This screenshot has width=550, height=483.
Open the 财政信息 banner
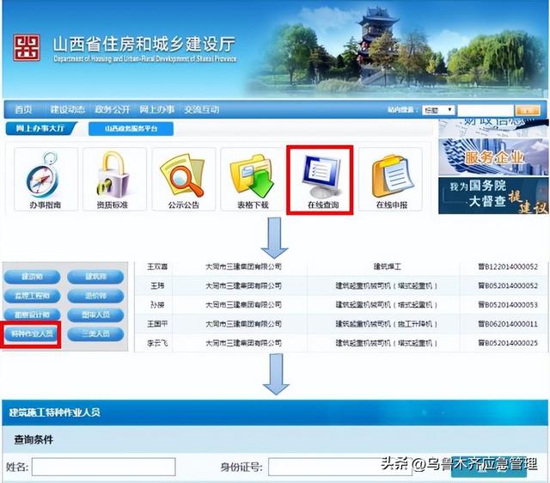(x=493, y=128)
